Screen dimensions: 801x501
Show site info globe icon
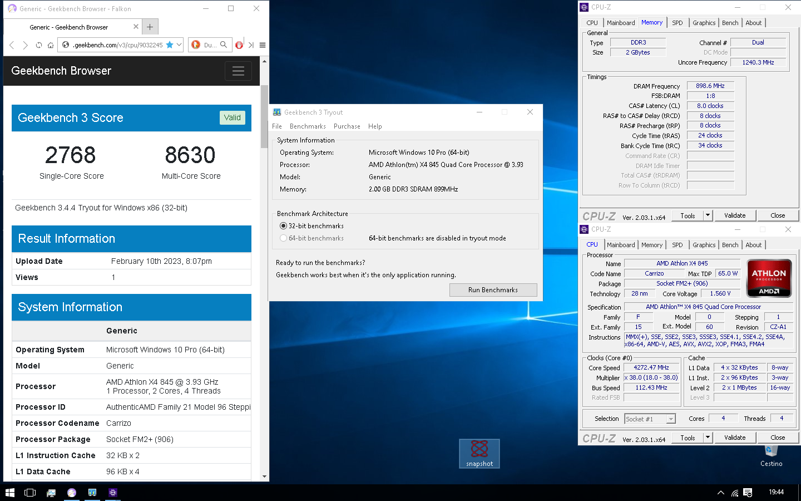point(66,45)
